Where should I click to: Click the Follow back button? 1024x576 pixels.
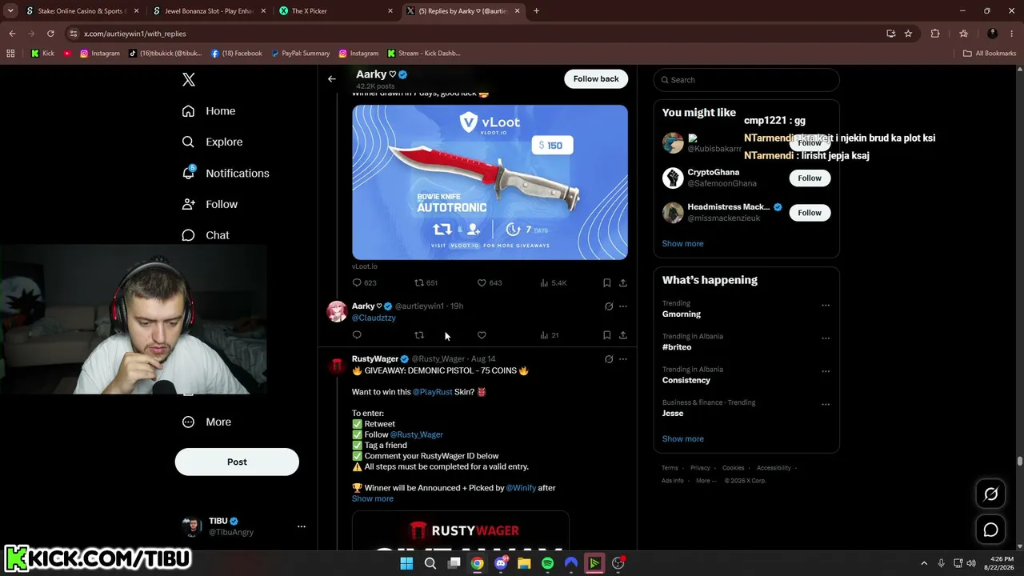click(596, 79)
